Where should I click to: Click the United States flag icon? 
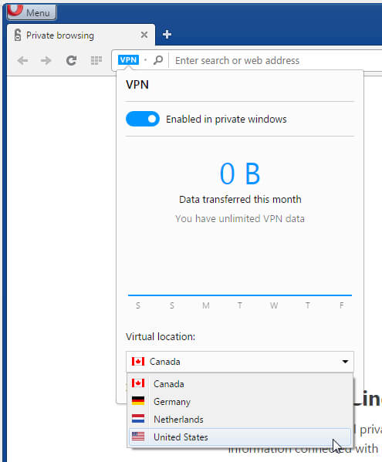point(138,437)
